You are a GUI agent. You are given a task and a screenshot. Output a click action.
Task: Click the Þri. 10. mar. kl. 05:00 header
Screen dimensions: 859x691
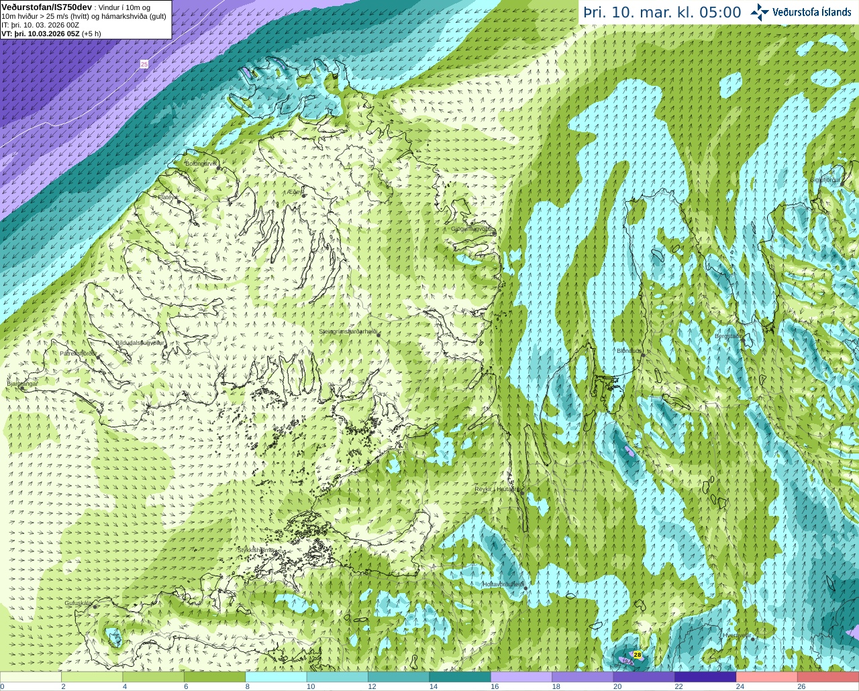[662, 12]
